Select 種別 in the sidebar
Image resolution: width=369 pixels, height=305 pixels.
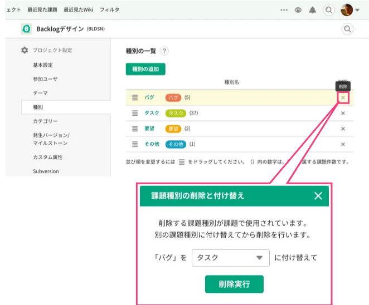[x=66, y=107]
